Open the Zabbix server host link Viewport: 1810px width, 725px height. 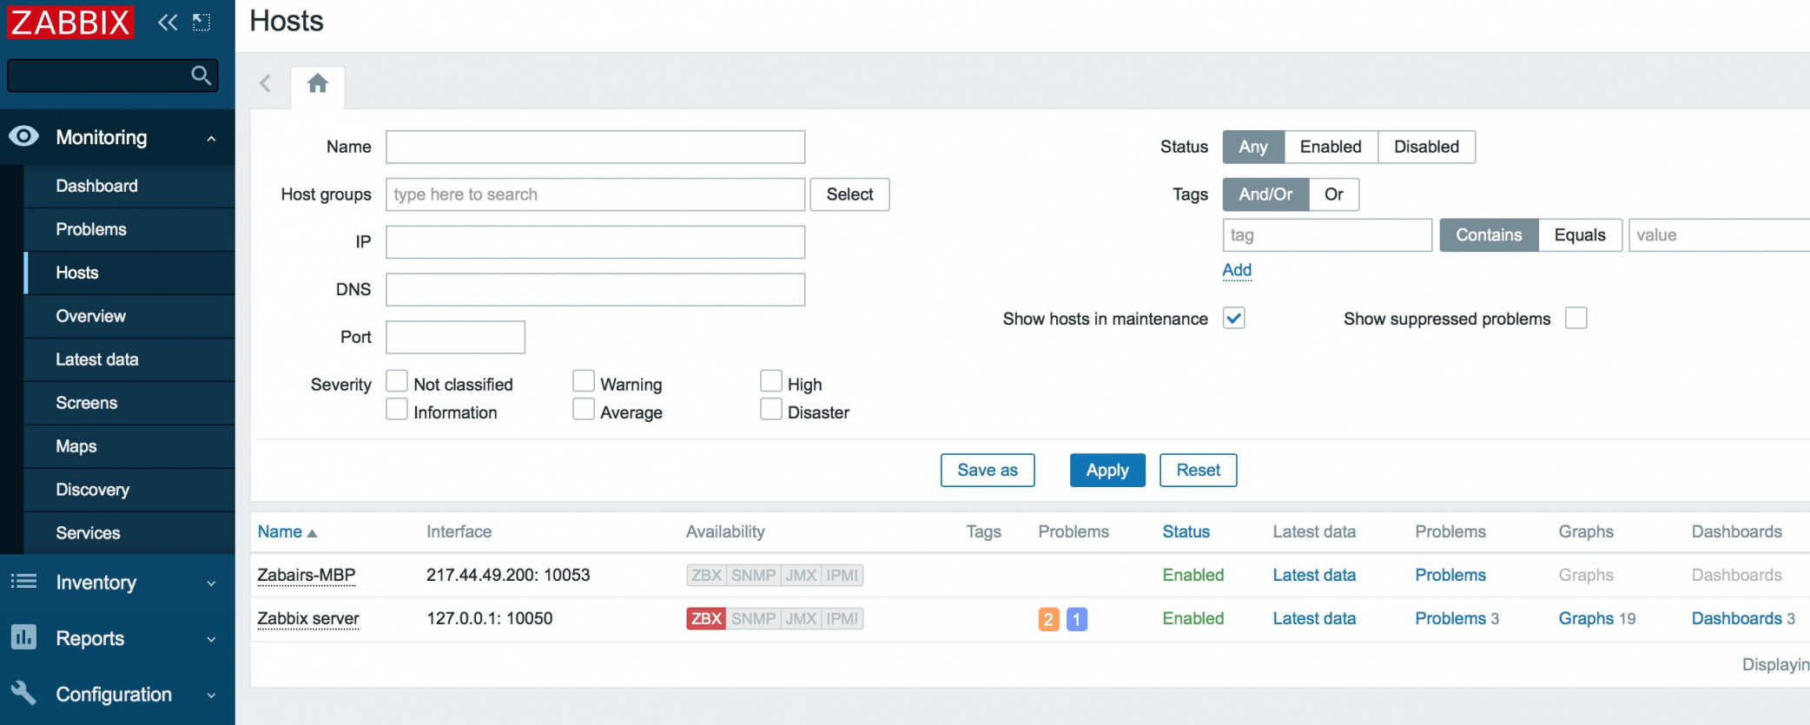coord(308,618)
